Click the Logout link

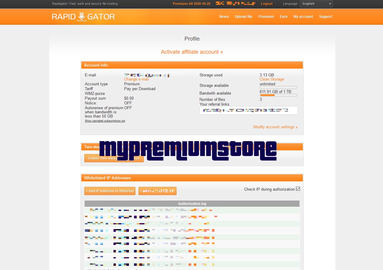point(267,4)
